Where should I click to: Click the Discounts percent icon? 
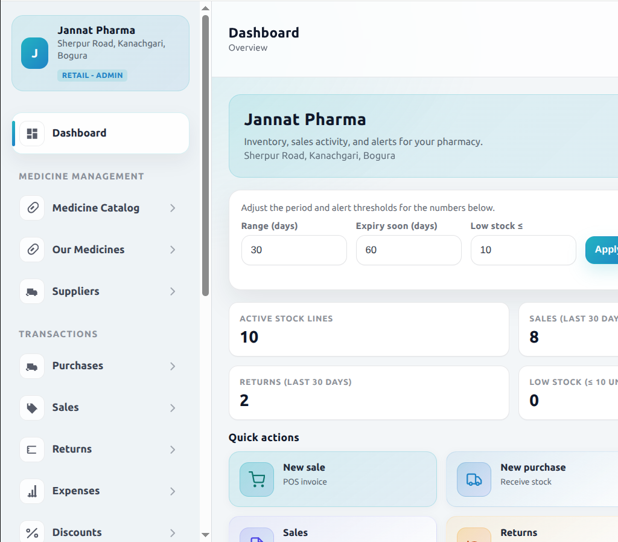(32, 532)
